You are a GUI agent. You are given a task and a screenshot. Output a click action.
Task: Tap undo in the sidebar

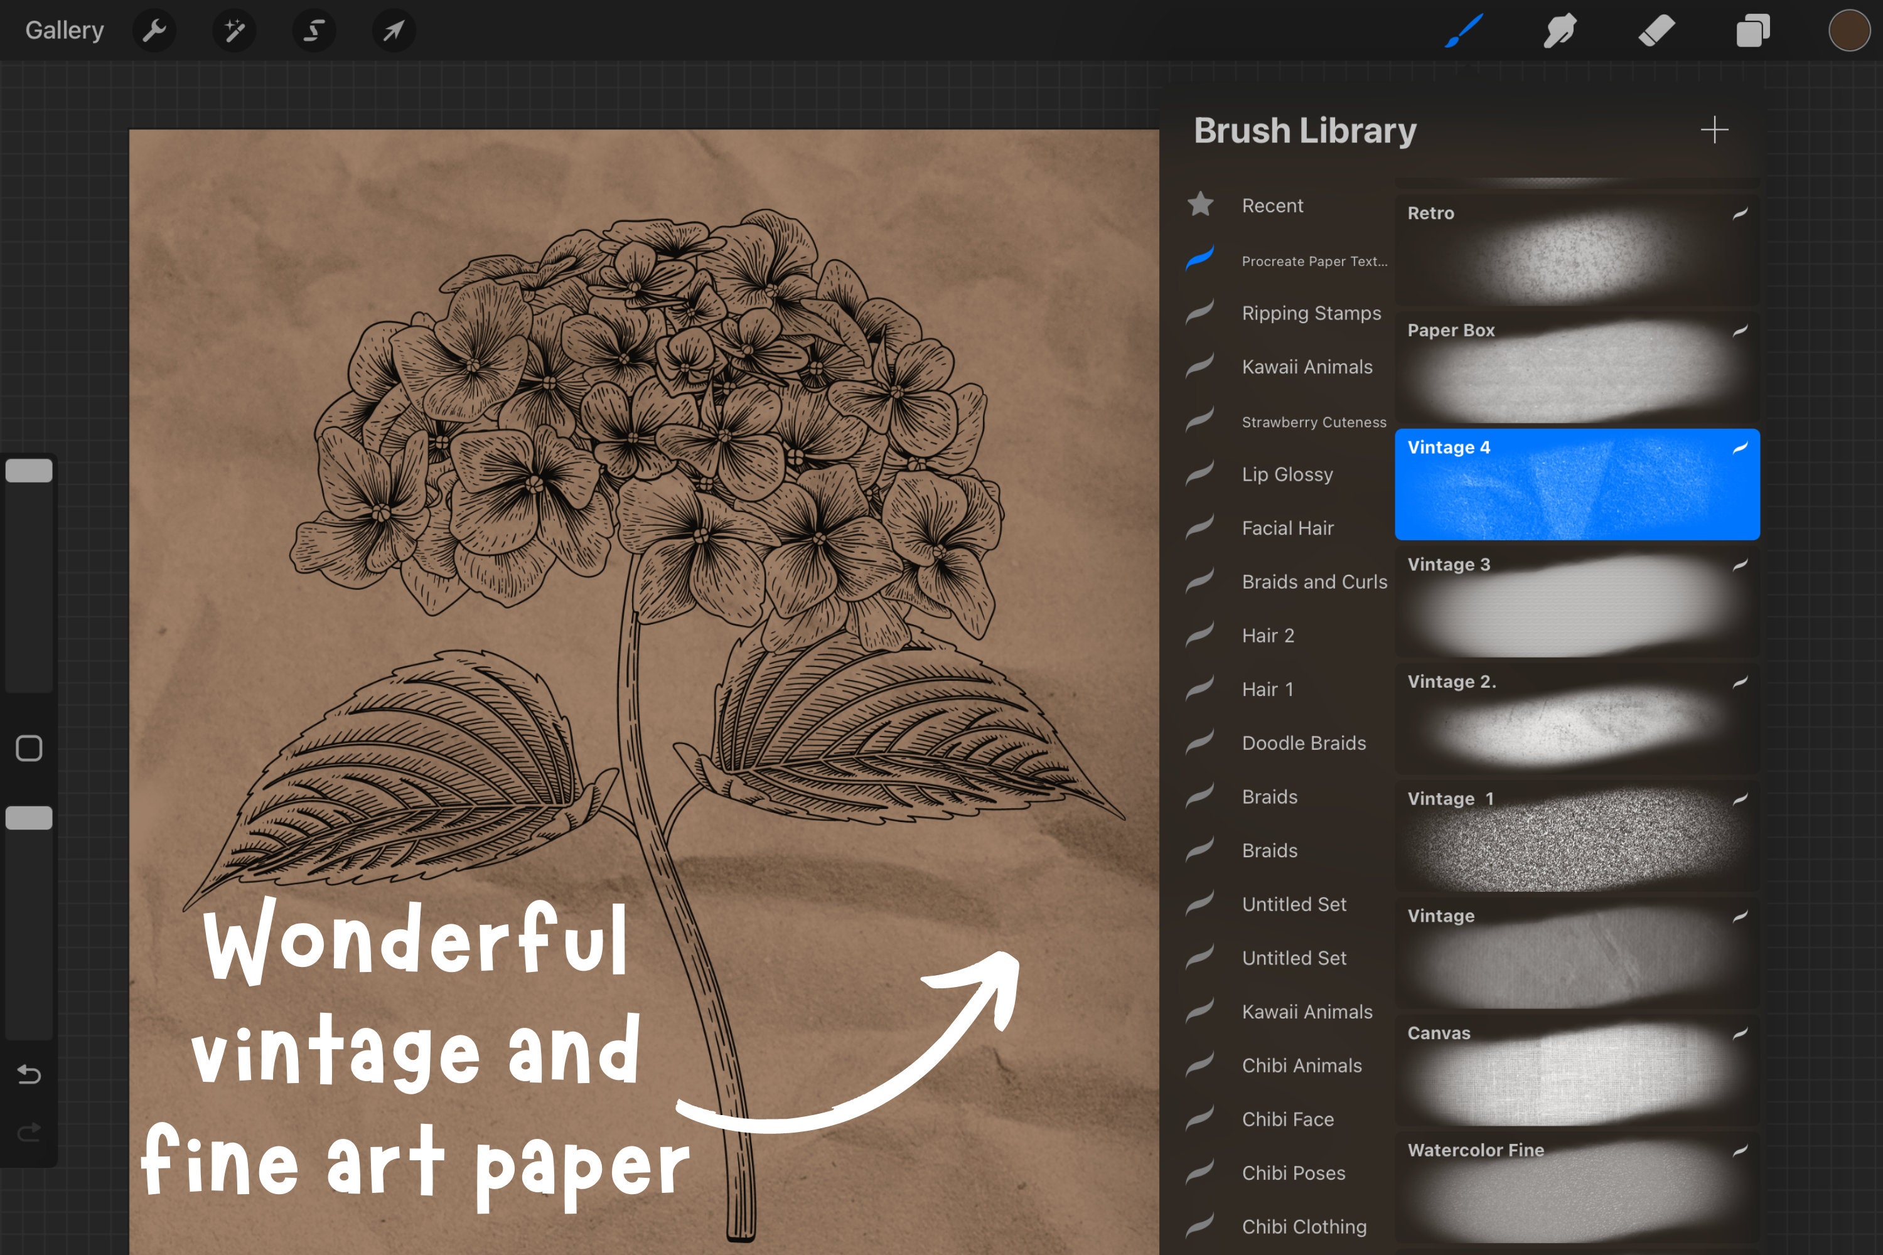click(29, 1075)
